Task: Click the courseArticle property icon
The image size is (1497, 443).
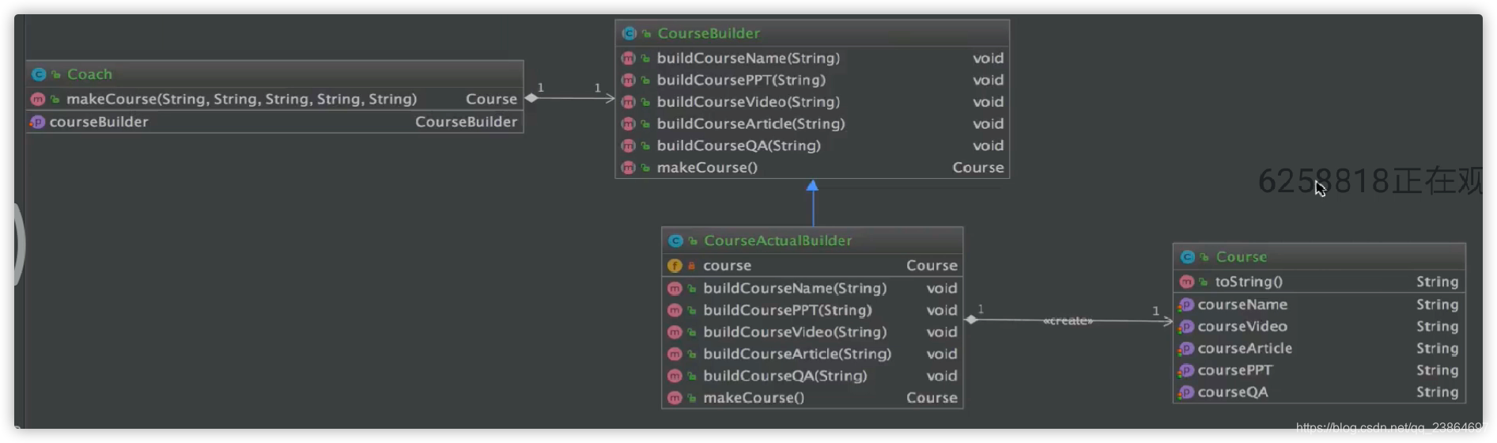Action: (x=1186, y=348)
